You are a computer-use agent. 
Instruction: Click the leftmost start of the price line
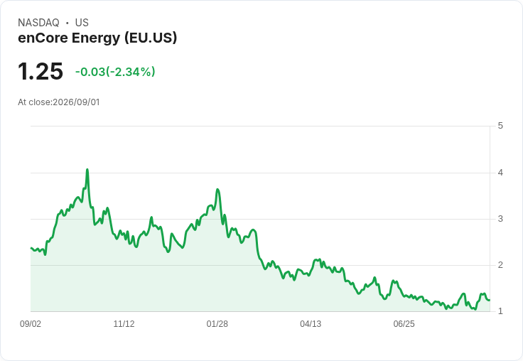[31, 248]
